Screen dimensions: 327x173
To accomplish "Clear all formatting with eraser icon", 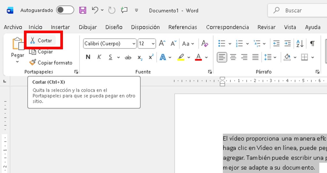I will coord(205,43).
